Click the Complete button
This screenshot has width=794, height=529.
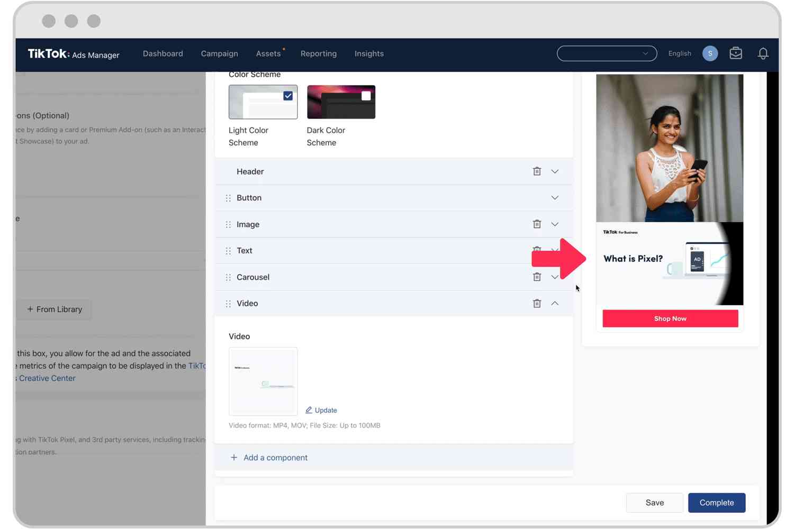point(717,503)
